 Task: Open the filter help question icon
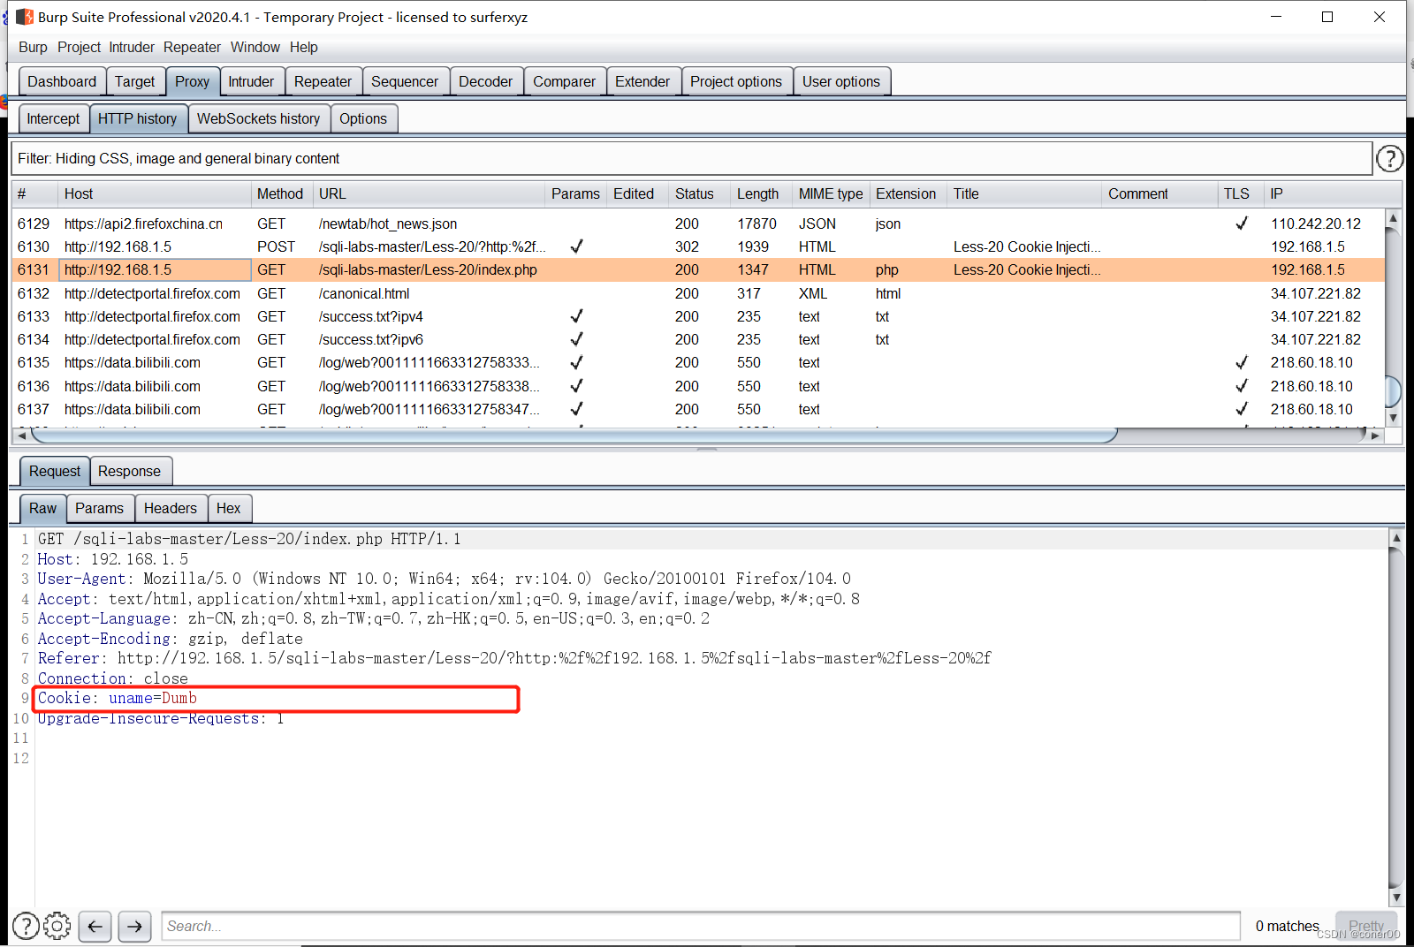tap(1389, 159)
